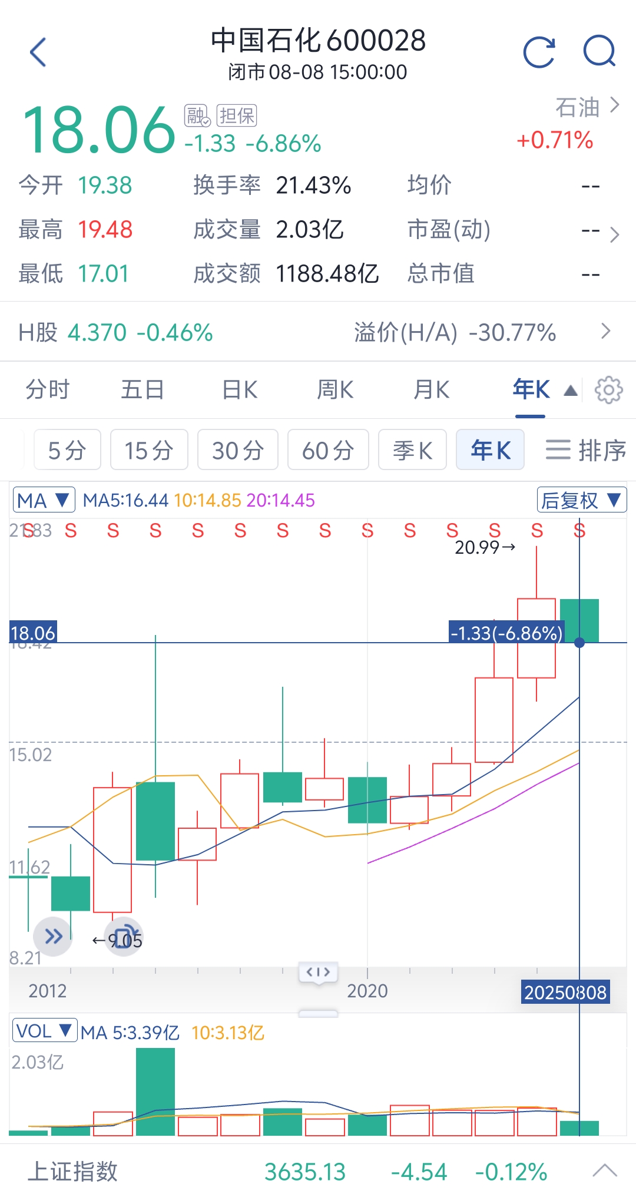
Task: Open the VOL indicator dropdown
Action: click(45, 1030)
